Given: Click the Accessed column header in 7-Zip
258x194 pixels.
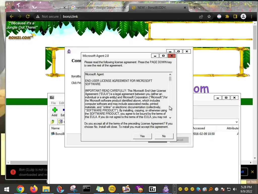Looking at the screenshot, I should tap(199, 128).
